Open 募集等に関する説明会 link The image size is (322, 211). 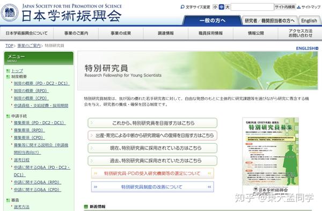tap(41, 149)
